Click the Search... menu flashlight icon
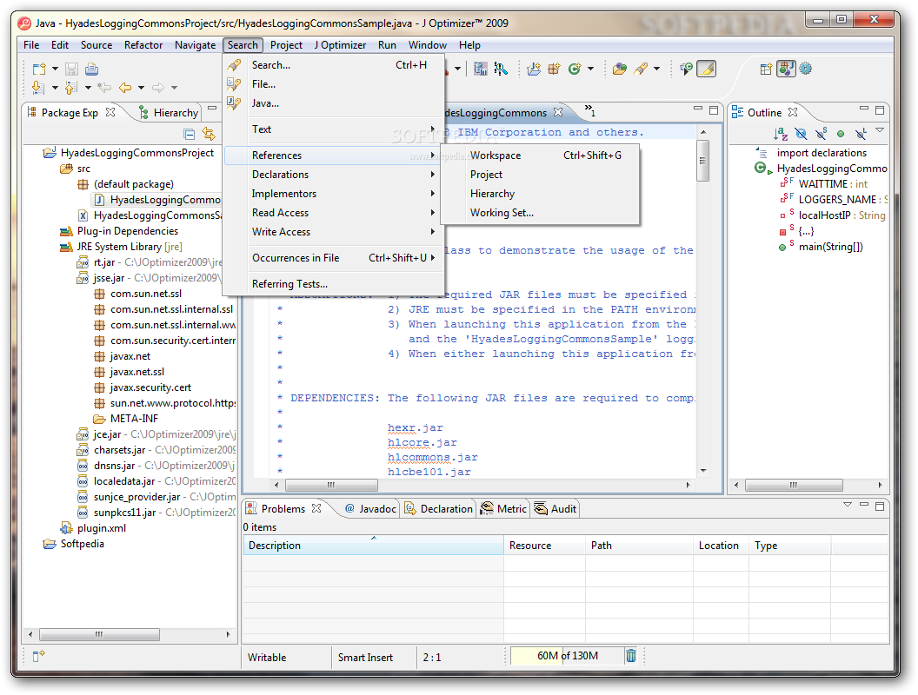918x695 pixels. [x=234, y=65]
